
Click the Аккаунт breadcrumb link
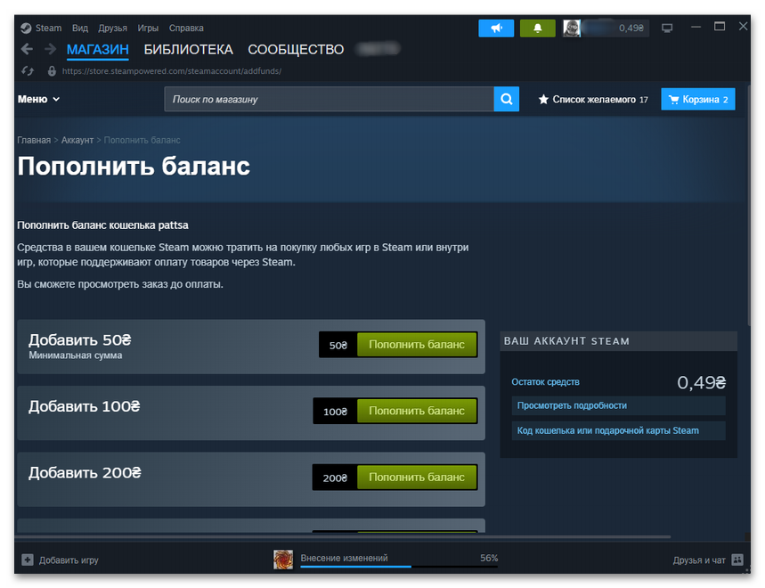click(x=77, y=140)
